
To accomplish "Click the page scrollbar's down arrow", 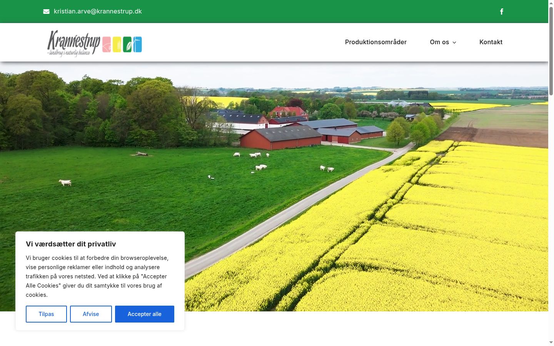I will click(551, 343).
